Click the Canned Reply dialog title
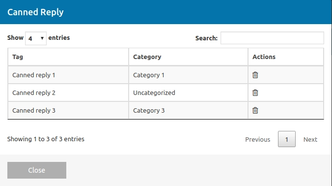Viewport: 332px width, 186px height. click(35, 12)
